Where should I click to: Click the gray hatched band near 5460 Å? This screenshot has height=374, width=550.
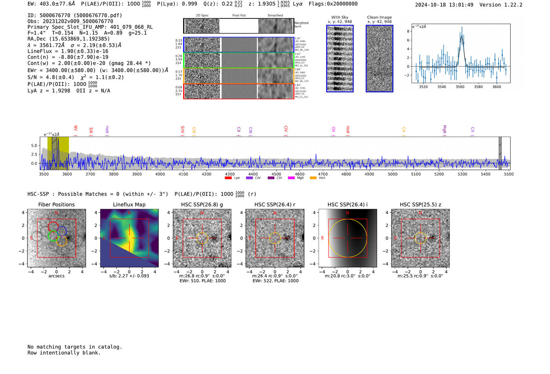pyautogui.click(x=500, y=153)
